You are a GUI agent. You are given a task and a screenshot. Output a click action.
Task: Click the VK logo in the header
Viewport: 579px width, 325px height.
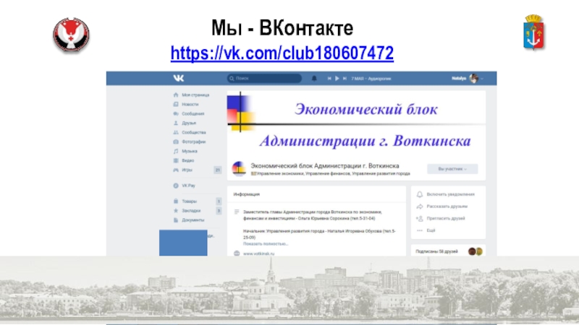[x=178, y=78]
